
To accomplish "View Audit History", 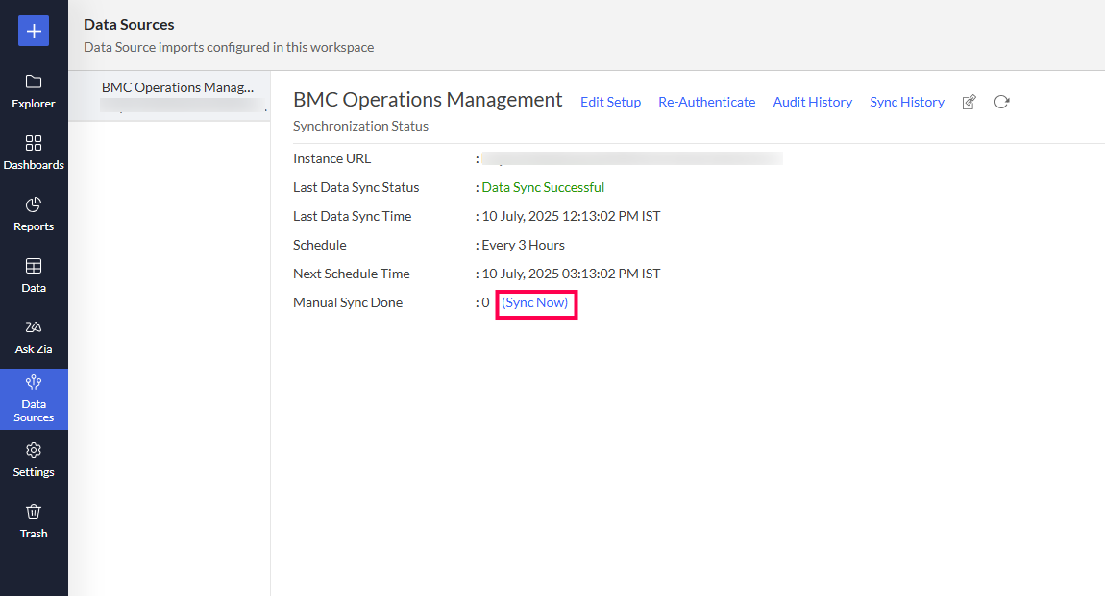I will 812,102.
